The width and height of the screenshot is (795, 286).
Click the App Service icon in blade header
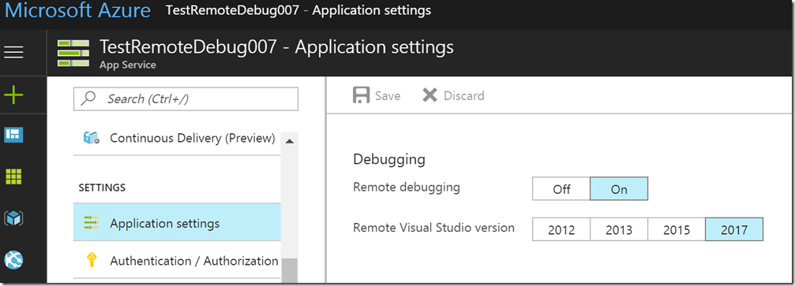73,53
